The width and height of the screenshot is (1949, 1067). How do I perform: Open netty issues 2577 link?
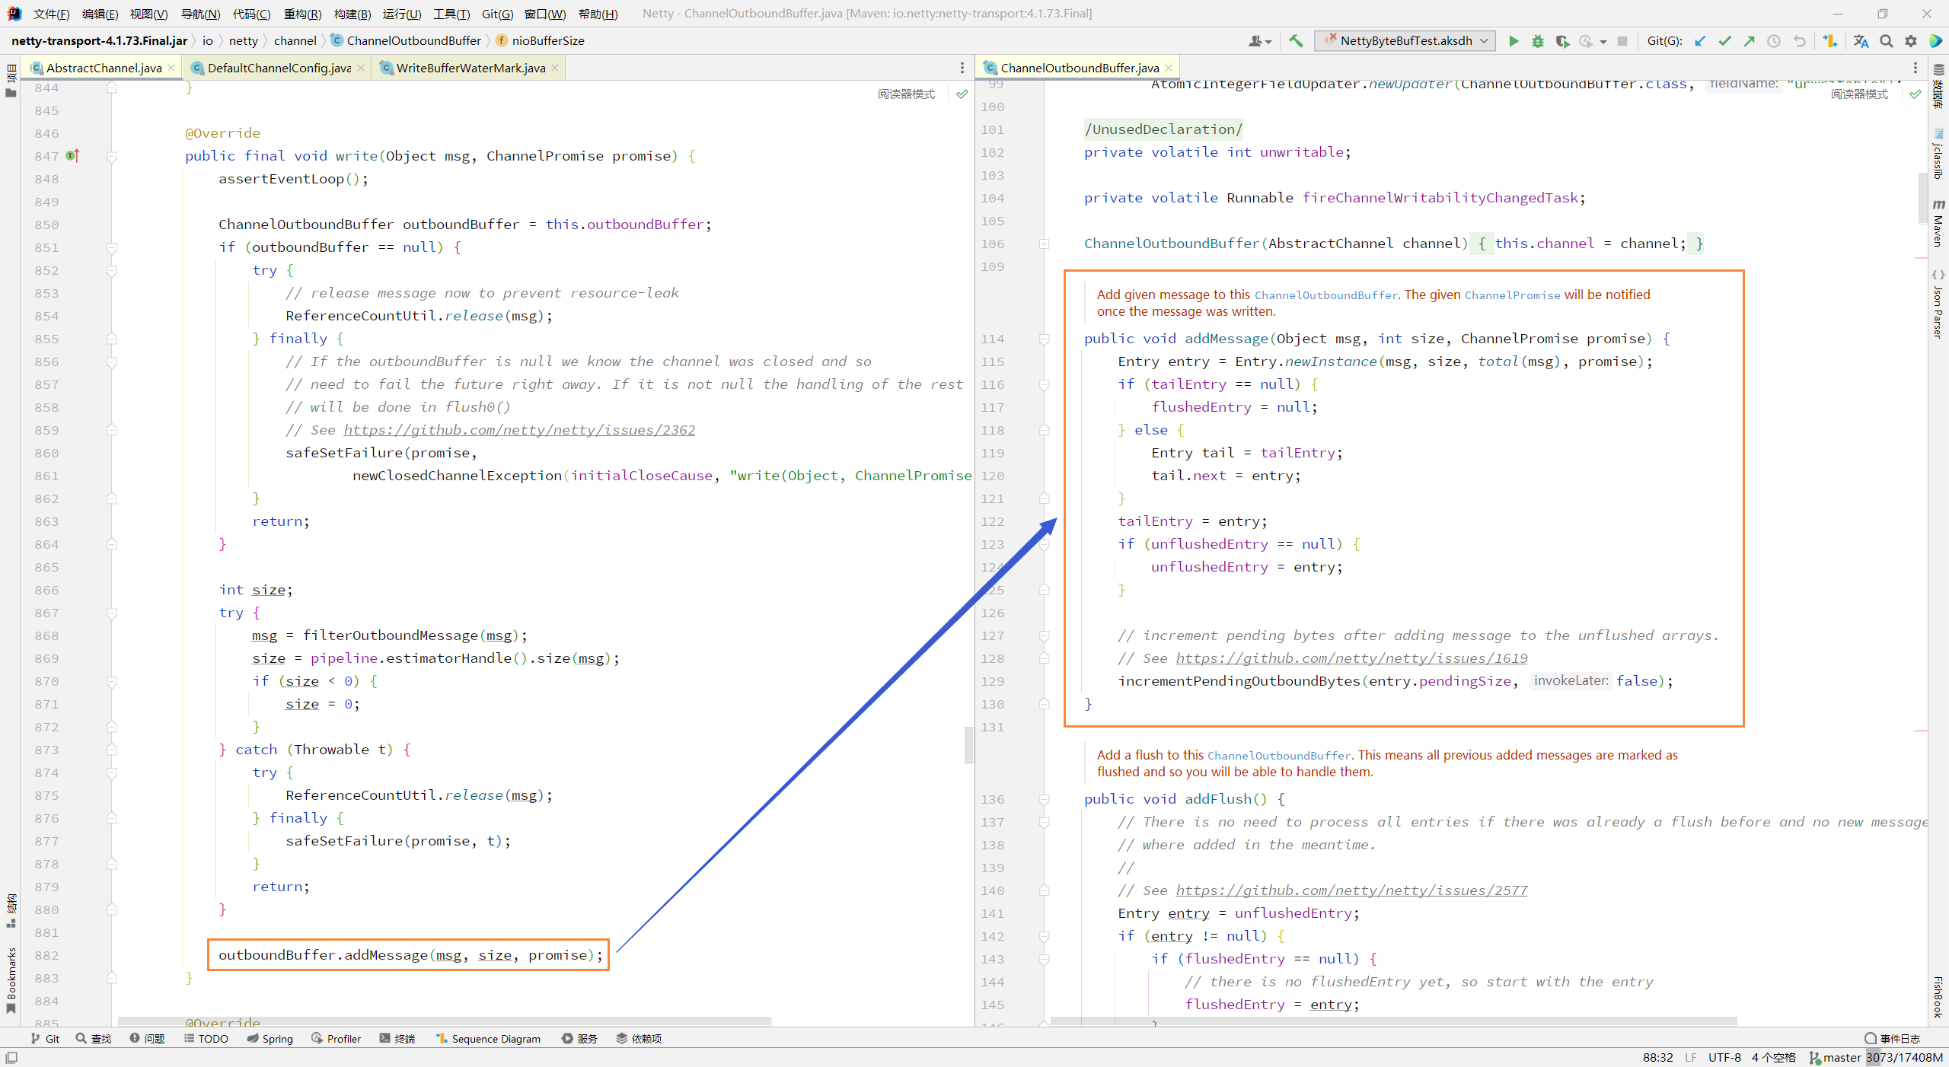(x=1351, y=890)
